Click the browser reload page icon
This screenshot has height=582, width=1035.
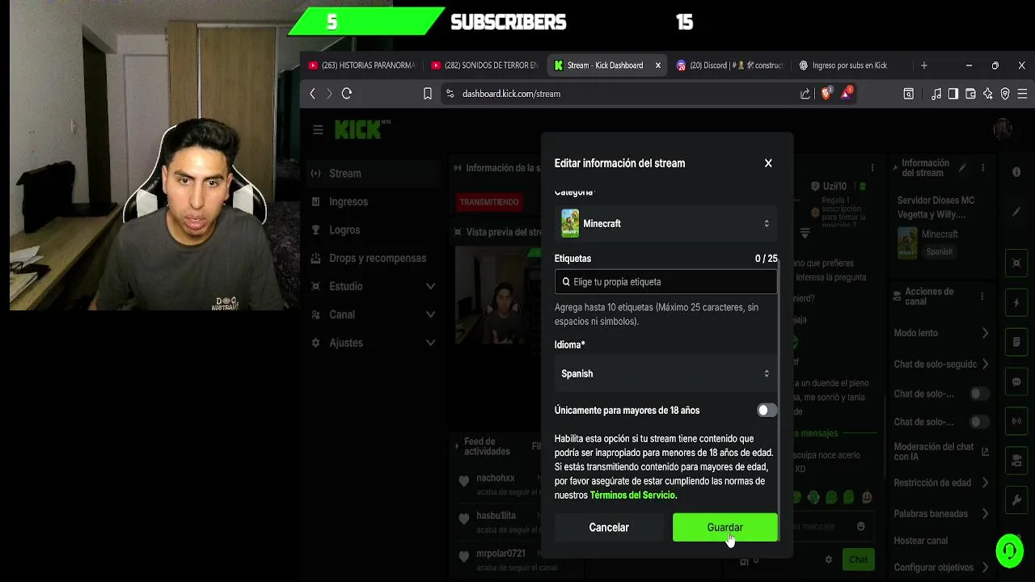pyautogui.click(x=347, y=94)
